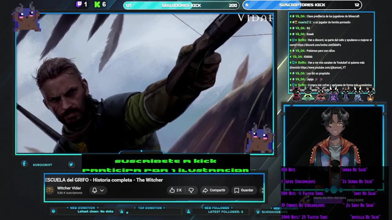Click the 'SUSCRIBETE A KICK' banner text
The width and height of the screenshot is (392, 220).
(x=165, y=161)
